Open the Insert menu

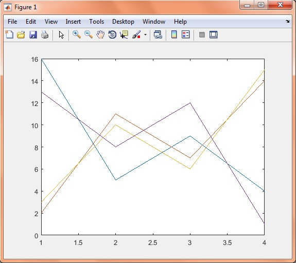[x=73, y=22]
